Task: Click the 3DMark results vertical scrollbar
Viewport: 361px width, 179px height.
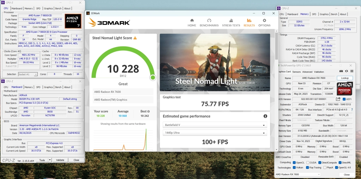Action: [x=276, y=46]
